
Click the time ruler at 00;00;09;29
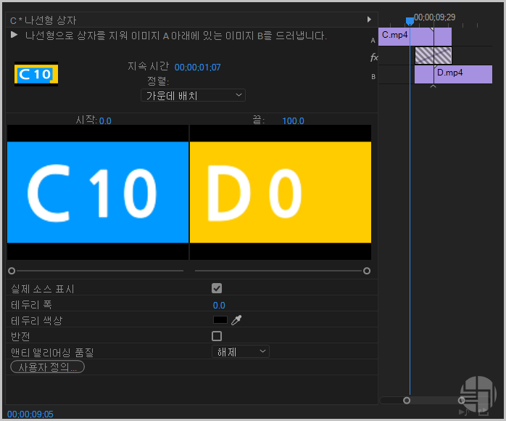[x=434, y=17]
